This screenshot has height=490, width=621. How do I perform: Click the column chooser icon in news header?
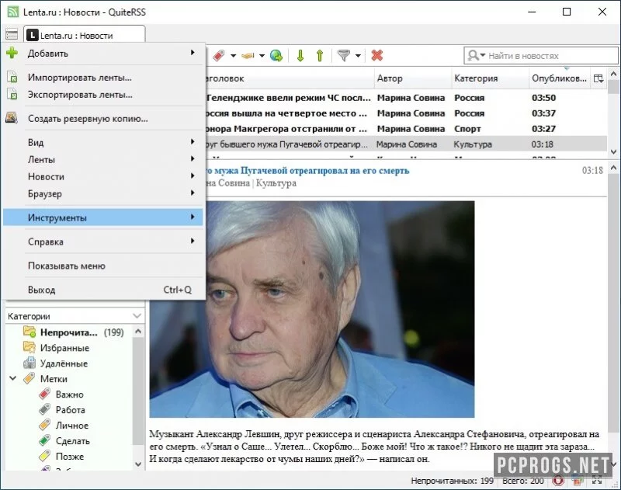pyautogui.click(x=598, y=78)
